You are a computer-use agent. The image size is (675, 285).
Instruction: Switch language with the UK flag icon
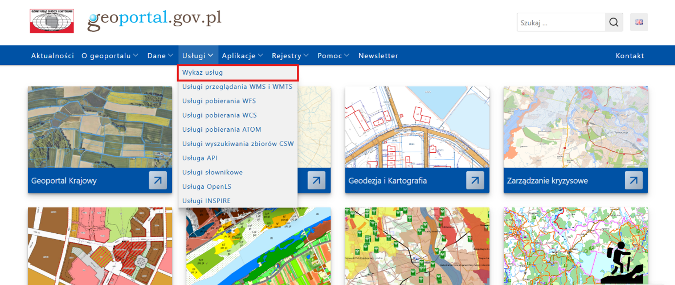pos(639,22)
